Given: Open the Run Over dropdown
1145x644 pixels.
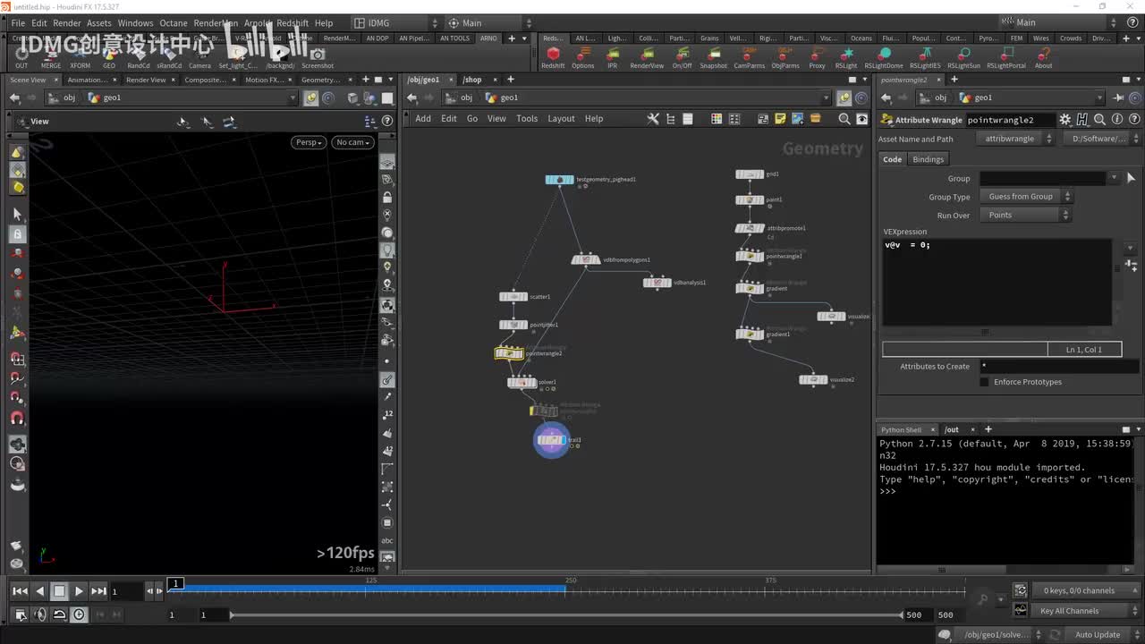Looking at the screenshot, I should click(1025, 216).
